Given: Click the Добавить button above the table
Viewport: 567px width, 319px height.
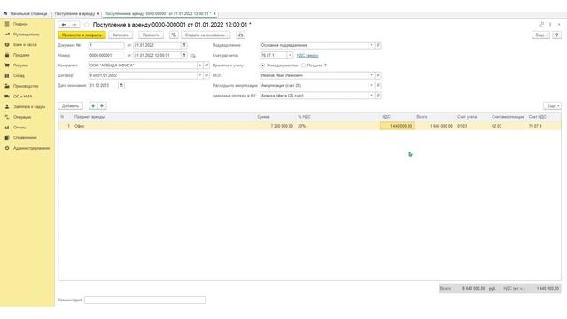Looking at the screenshot, I should (70, 106).
